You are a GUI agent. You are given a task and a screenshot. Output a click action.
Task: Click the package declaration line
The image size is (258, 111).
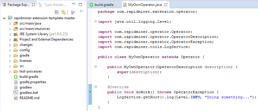tap(147, 12)
